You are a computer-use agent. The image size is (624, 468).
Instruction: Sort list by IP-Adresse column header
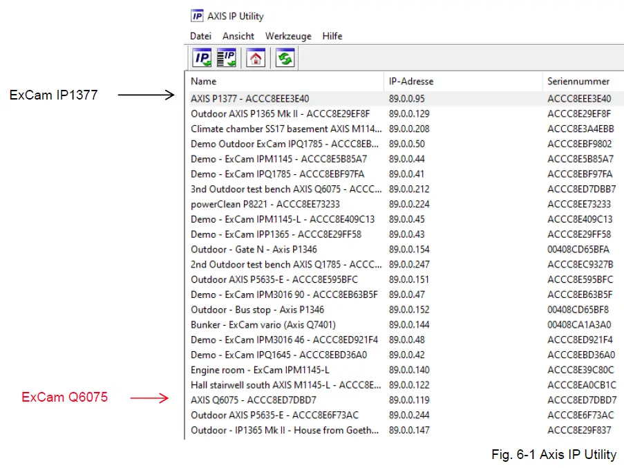463,81
